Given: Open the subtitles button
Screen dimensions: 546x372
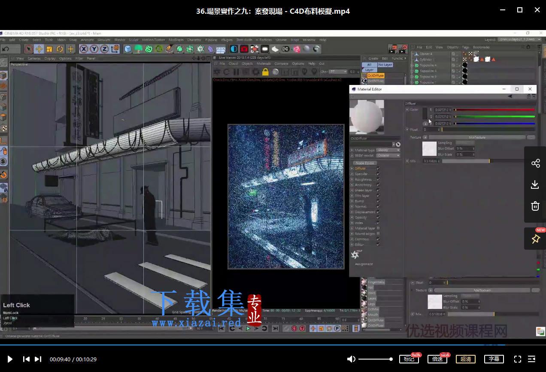Looking at the screenshot, I should [494, 359].
